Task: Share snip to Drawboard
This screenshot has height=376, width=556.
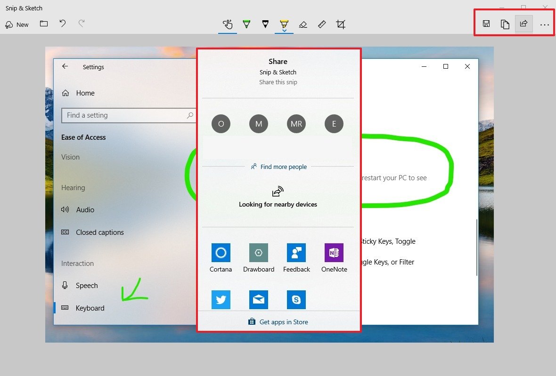Action: [x=259, y=258]
